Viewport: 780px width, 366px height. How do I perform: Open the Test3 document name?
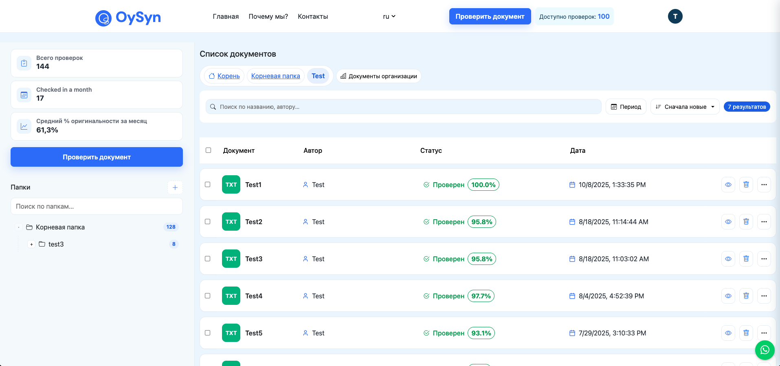click(x=254, y=259)
